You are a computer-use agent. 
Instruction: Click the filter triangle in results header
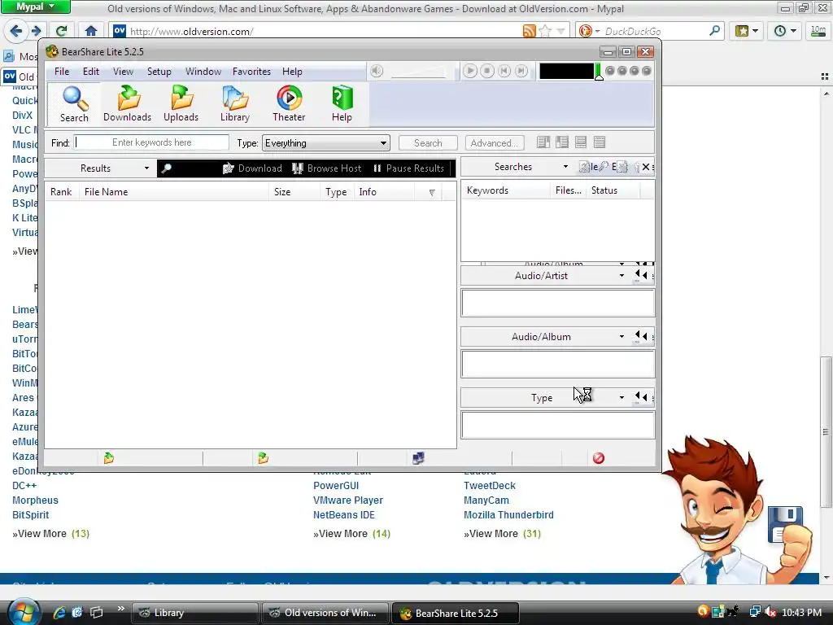point(432,192)
